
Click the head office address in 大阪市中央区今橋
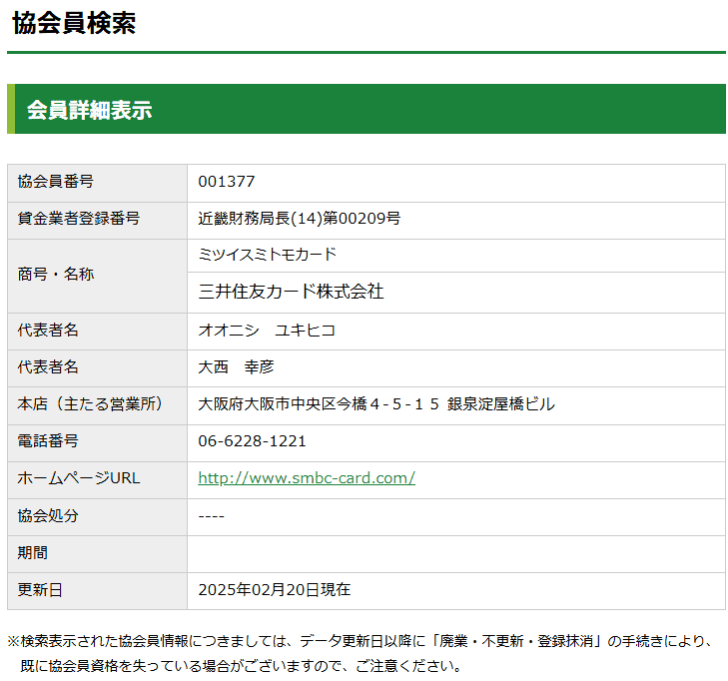(x=376, y=404)
